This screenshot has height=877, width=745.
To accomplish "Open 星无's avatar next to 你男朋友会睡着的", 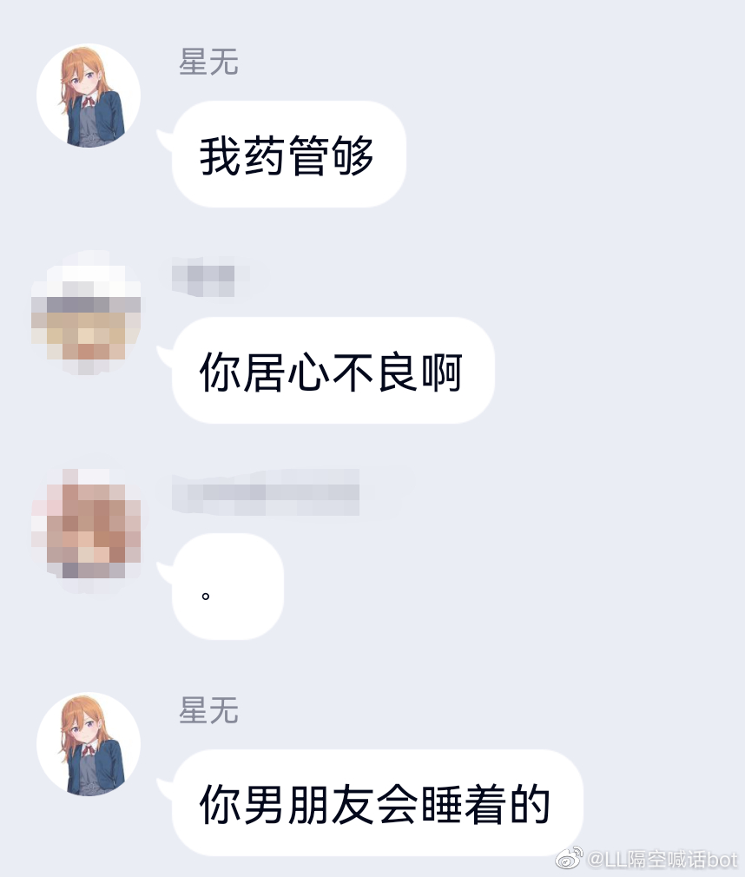I will [89, 744].
